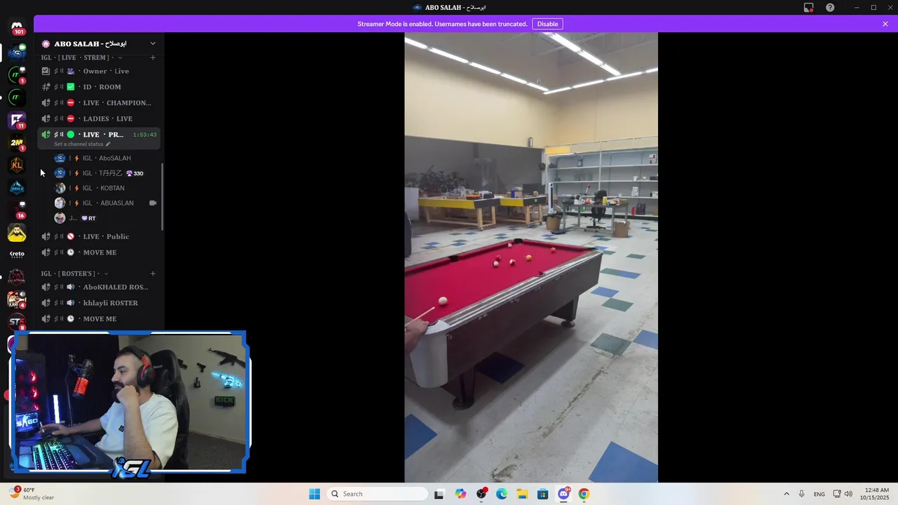
Task: Join MOVE ME channel below khlayli ROSTER
Action: click(99, 318)
